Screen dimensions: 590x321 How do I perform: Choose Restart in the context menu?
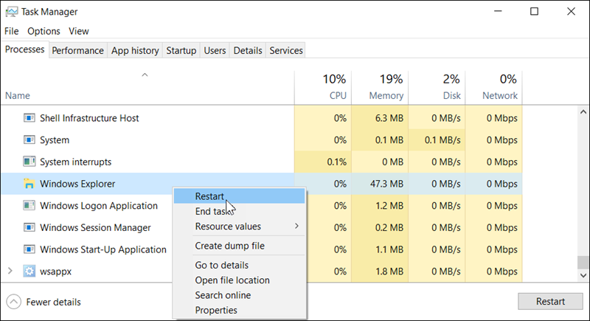tap(239, 196)
